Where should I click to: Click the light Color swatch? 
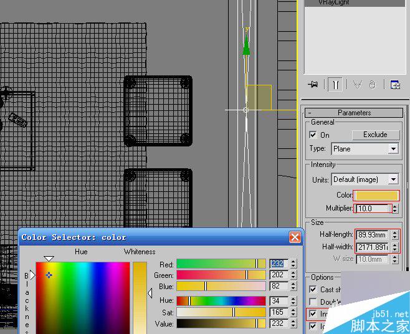click(376, 196)
